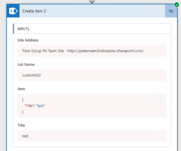Click the customlist2 List Name field
This screenshot has height=151, width=181.
(x=92, y=75)
